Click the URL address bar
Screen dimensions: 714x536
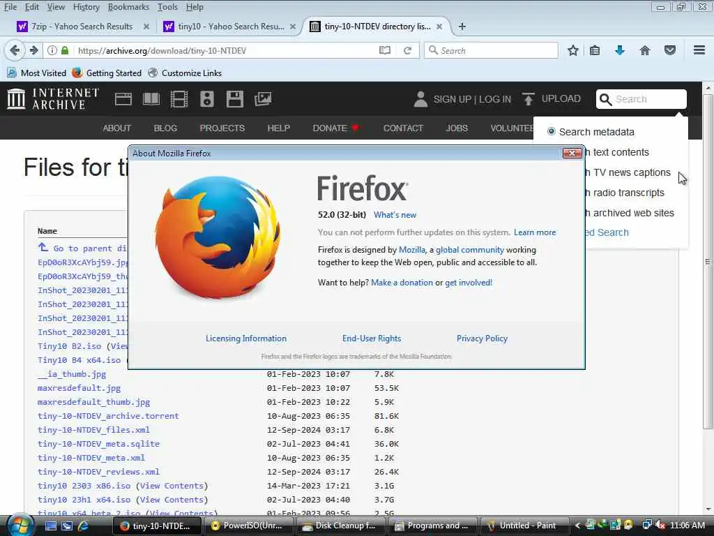pos(225,50)
